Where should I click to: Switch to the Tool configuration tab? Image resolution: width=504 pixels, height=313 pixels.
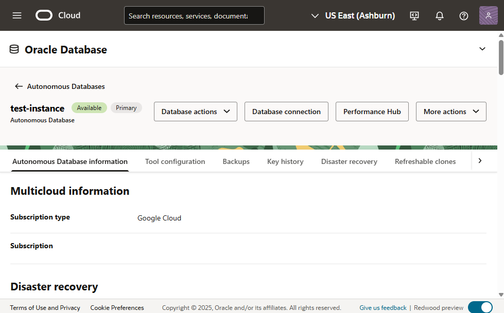click(x=175, y=161)
